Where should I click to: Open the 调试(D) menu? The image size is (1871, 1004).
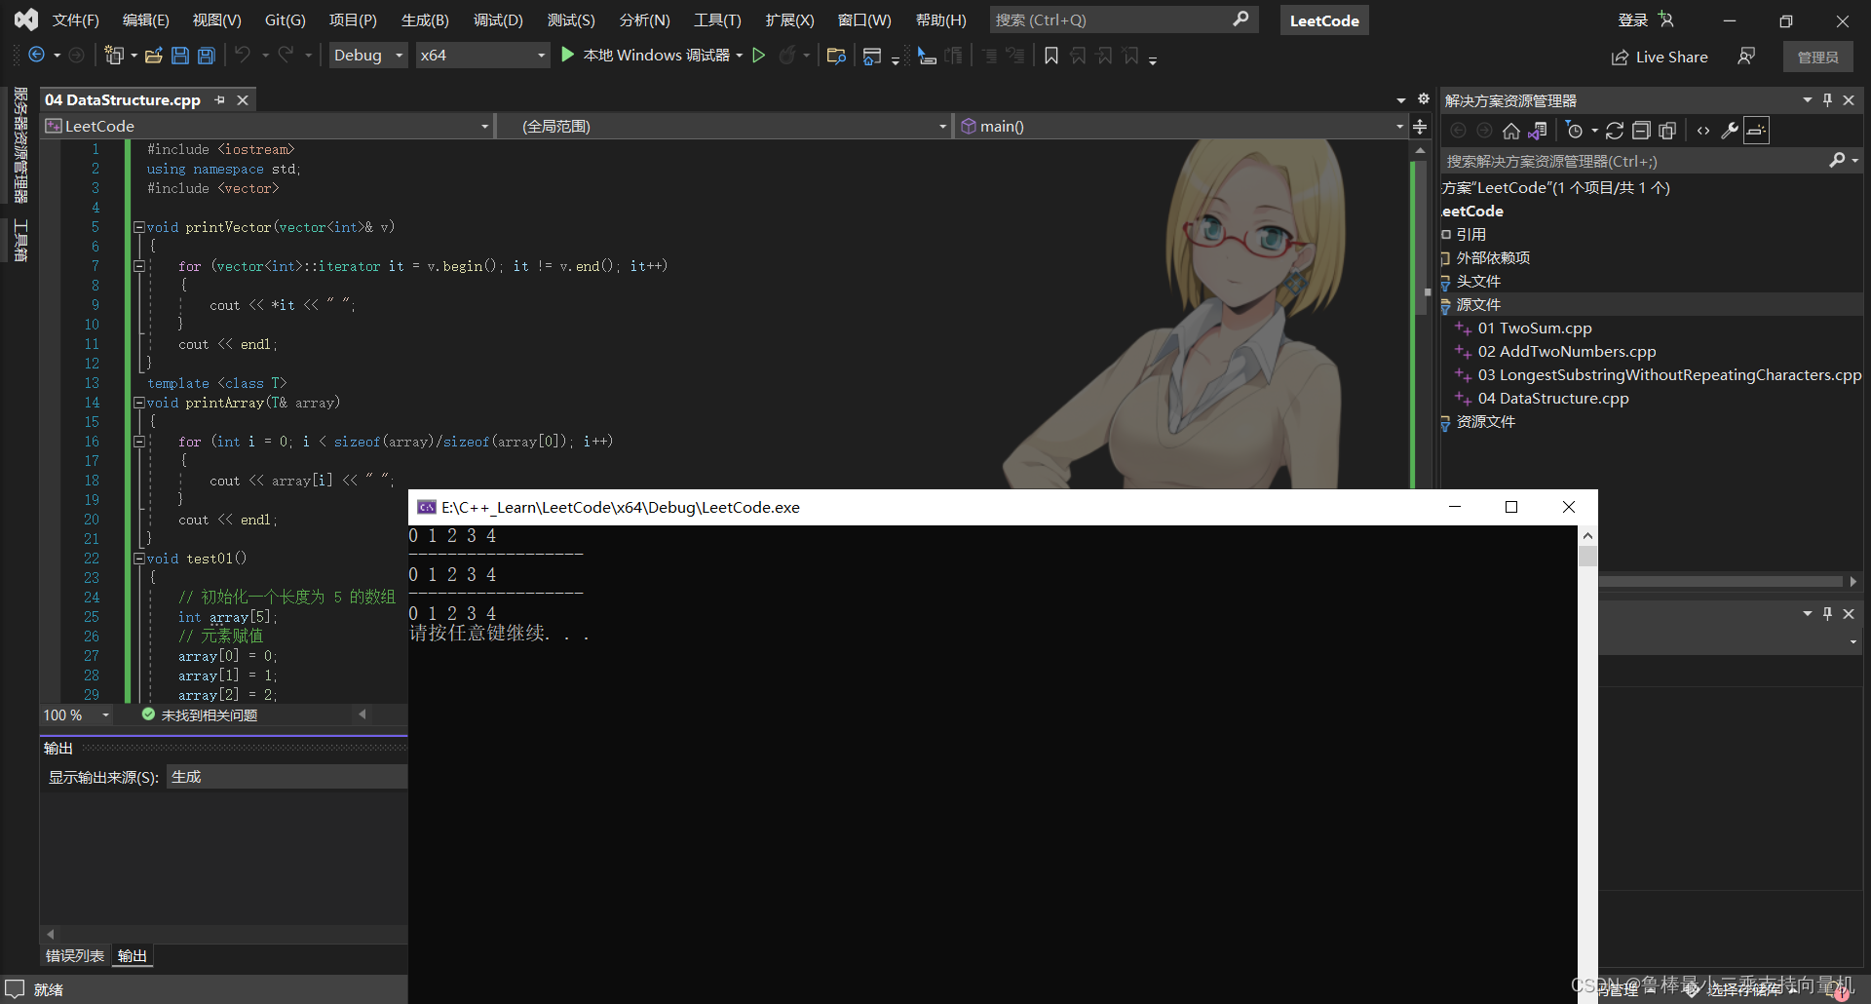(x=498, y=19)
